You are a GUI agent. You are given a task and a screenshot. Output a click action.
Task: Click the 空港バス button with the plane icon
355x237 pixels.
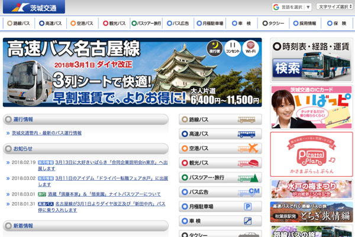(220, 149)
